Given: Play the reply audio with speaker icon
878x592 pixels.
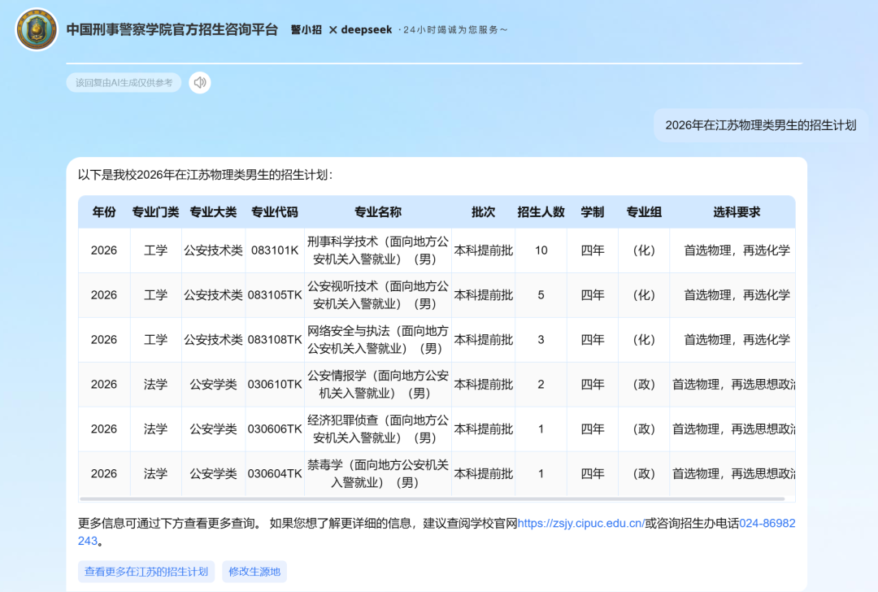Looking at the screenshot, I should 200,83.
